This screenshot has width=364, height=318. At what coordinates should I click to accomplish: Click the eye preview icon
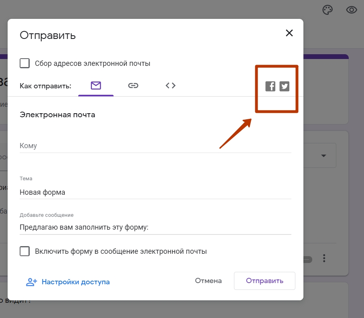coord(352,10)
